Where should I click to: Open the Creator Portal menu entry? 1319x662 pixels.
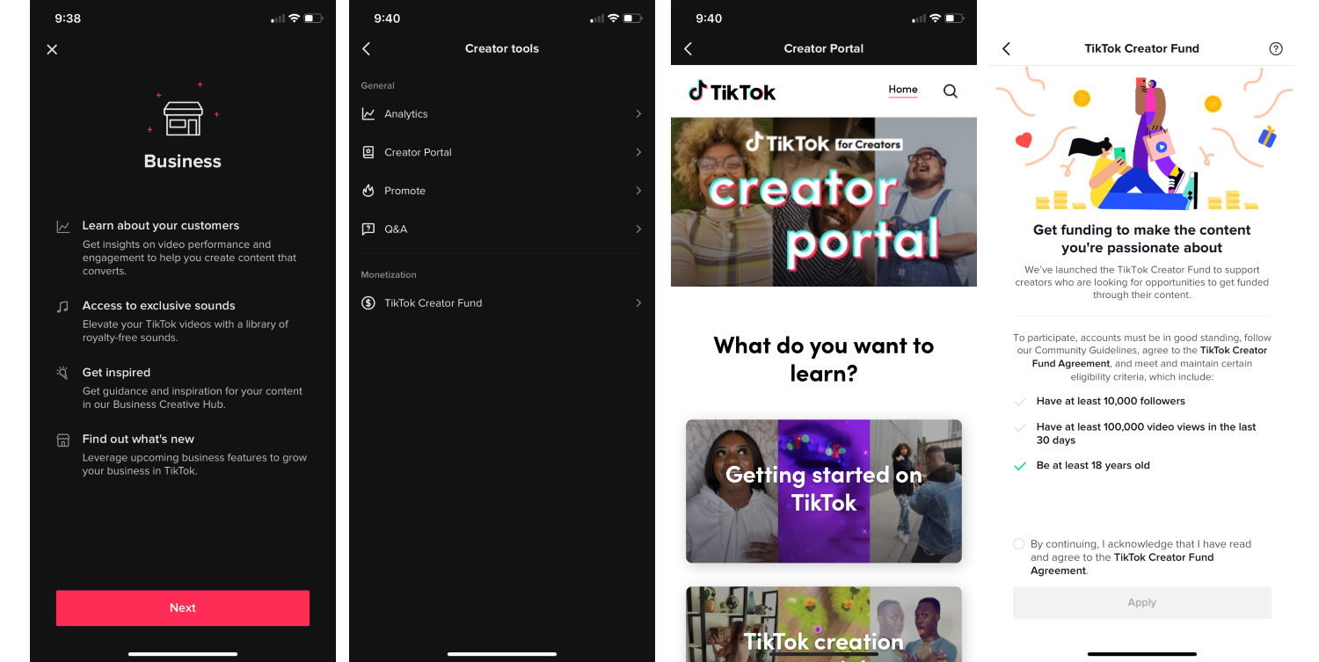pyautogui.click(x=502, y=152)
